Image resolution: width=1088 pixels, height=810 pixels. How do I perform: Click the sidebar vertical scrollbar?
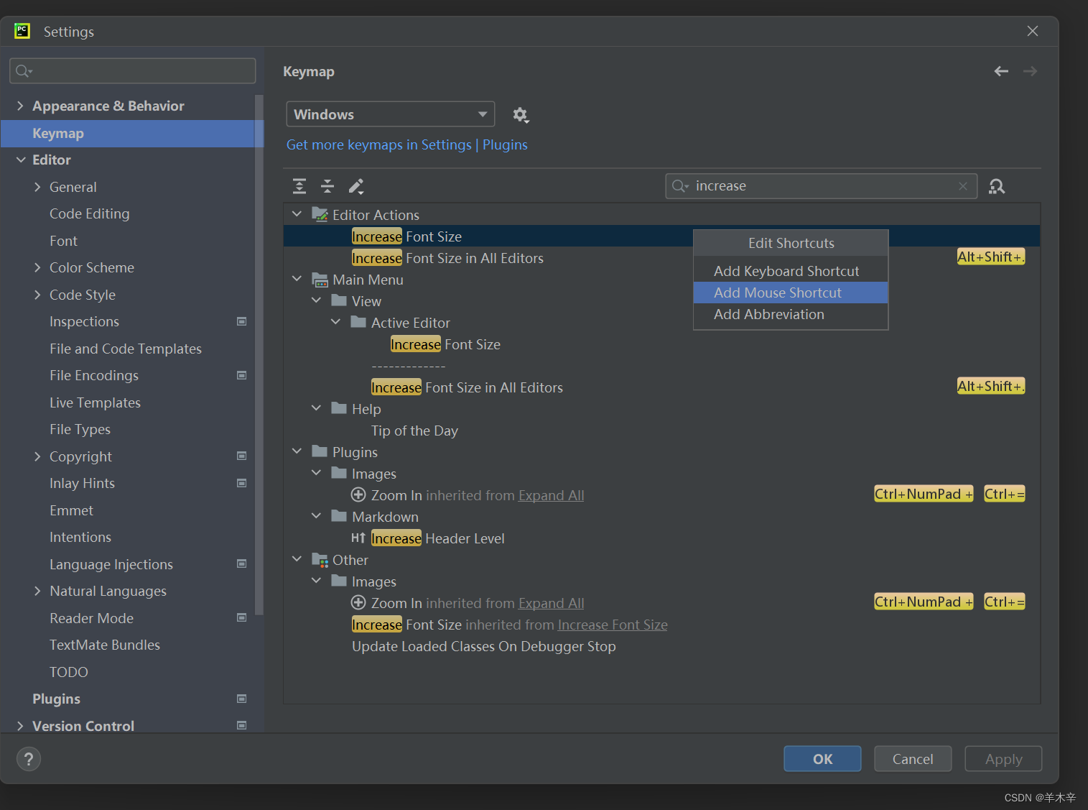pyautogui.click(x=259, y=356)
